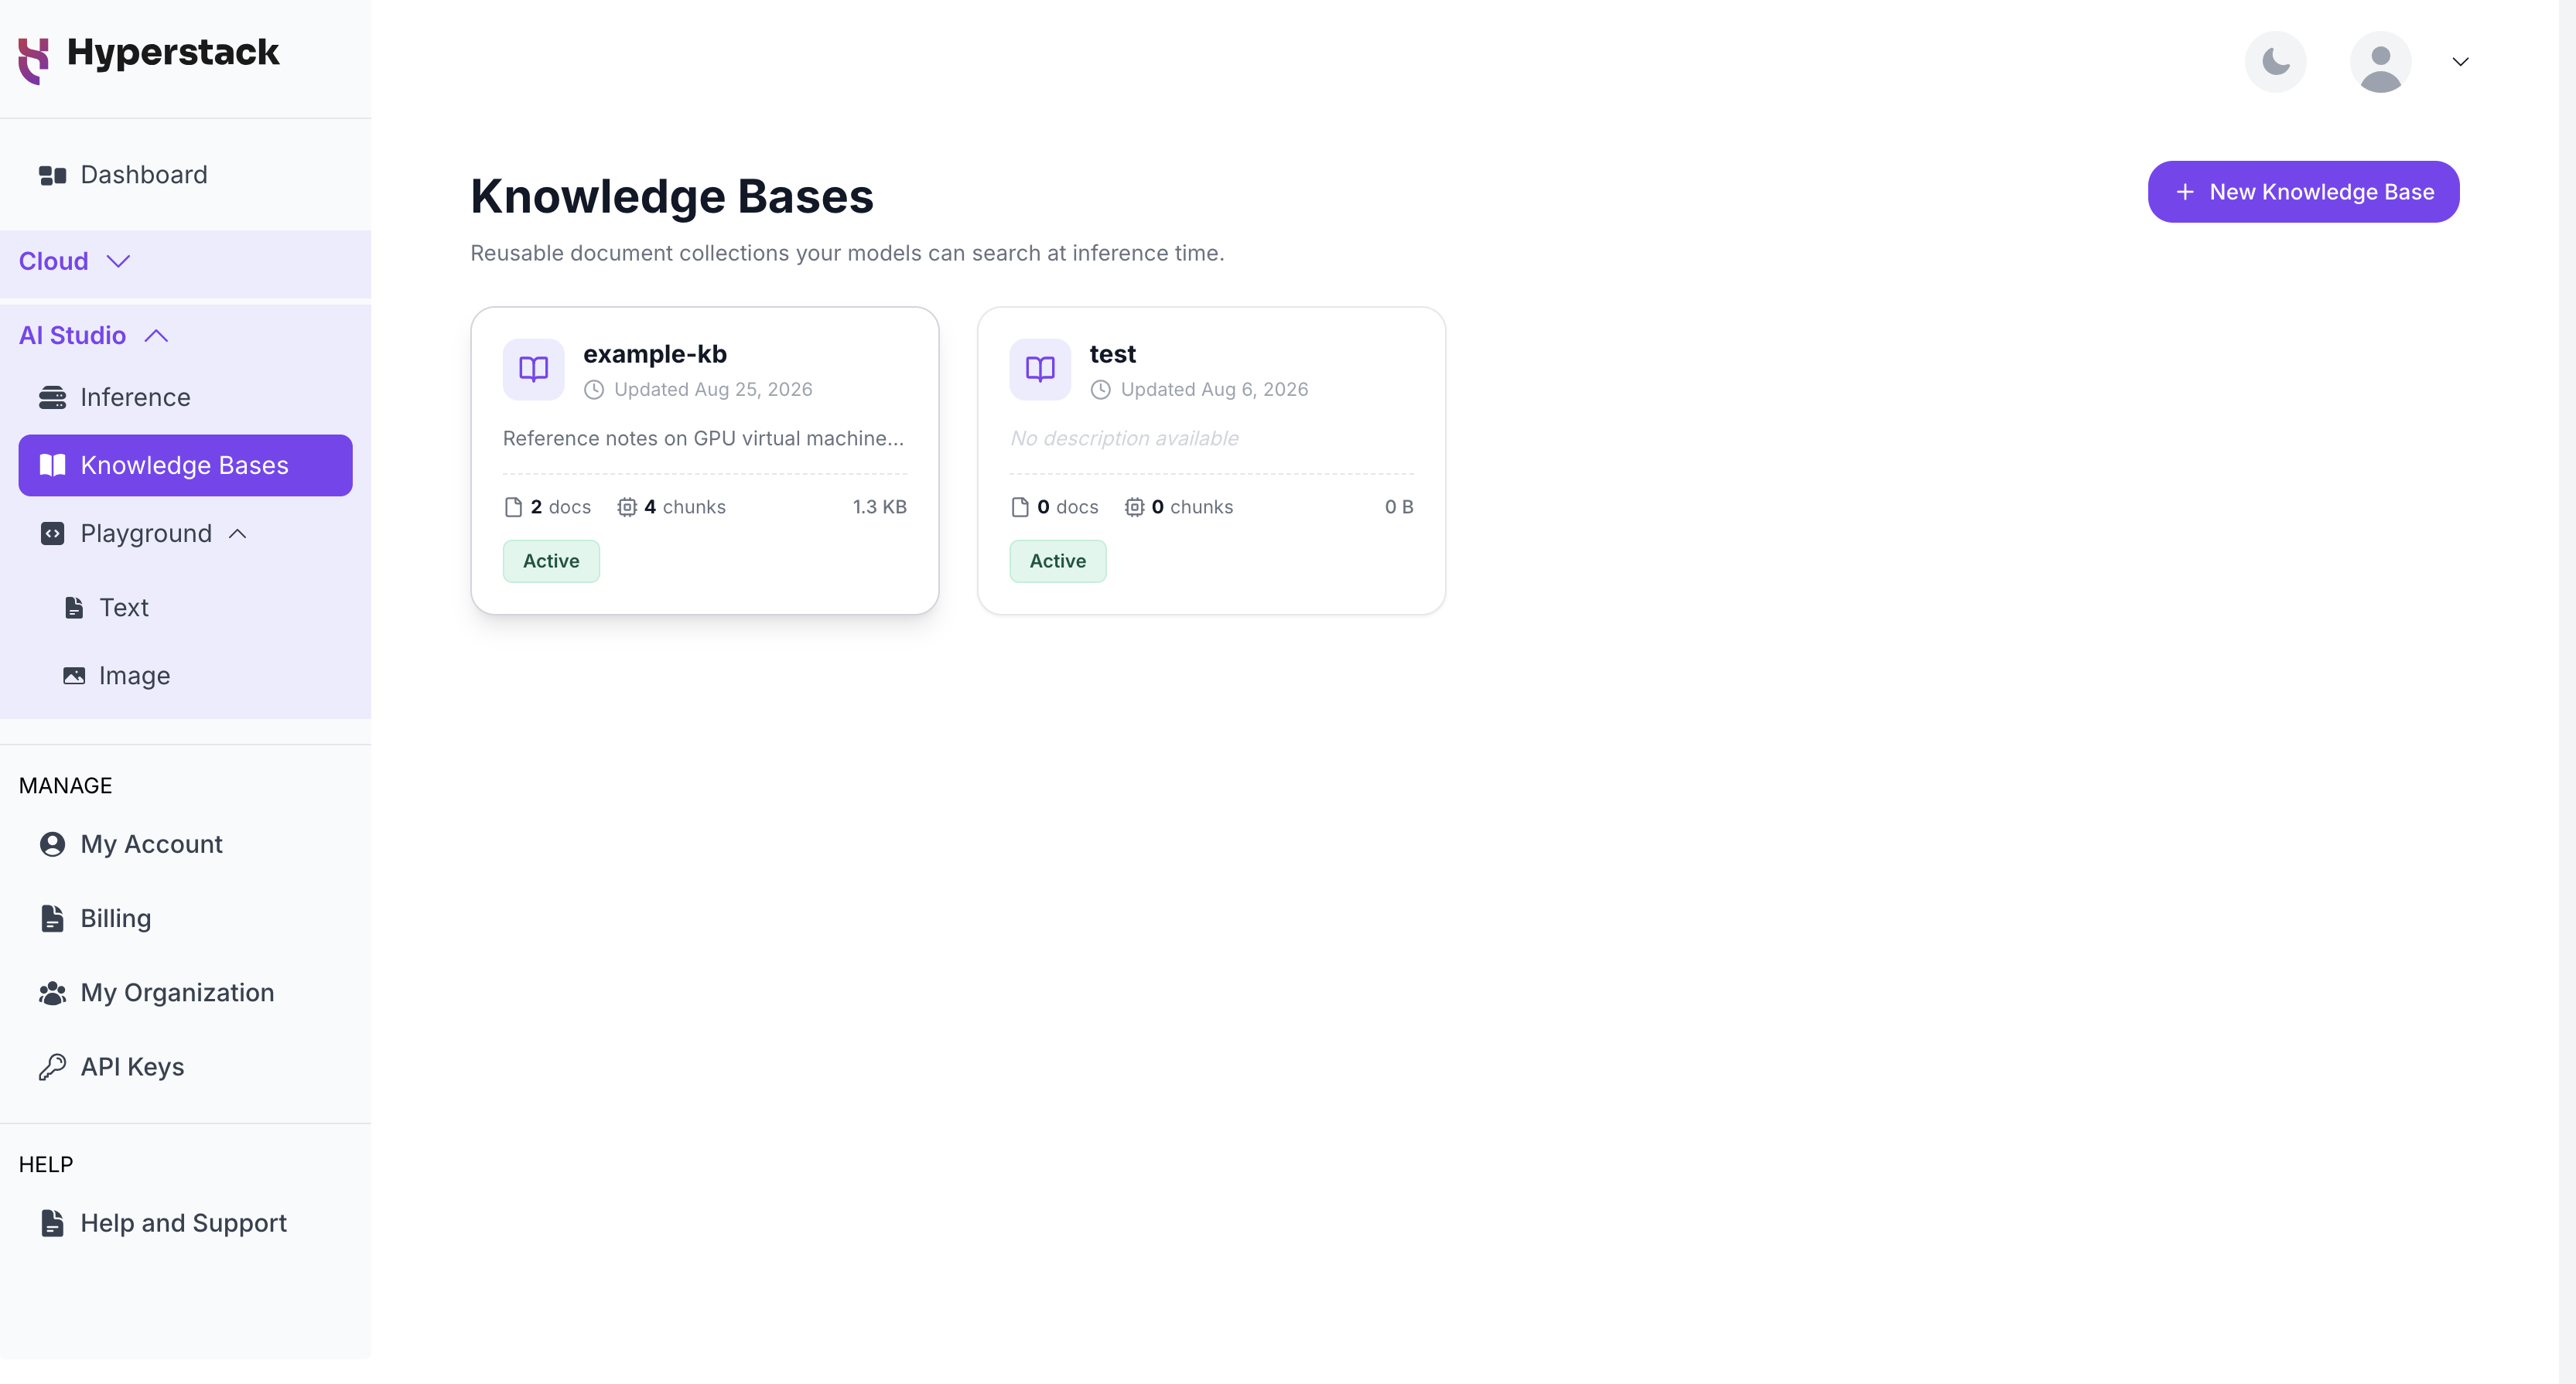Click the '1.3 KB' size value

[879, 508]
